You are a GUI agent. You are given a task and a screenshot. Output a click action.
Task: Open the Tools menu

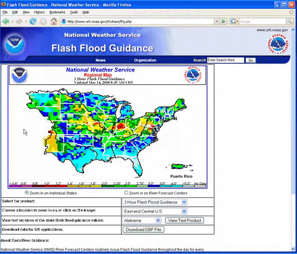74,12
